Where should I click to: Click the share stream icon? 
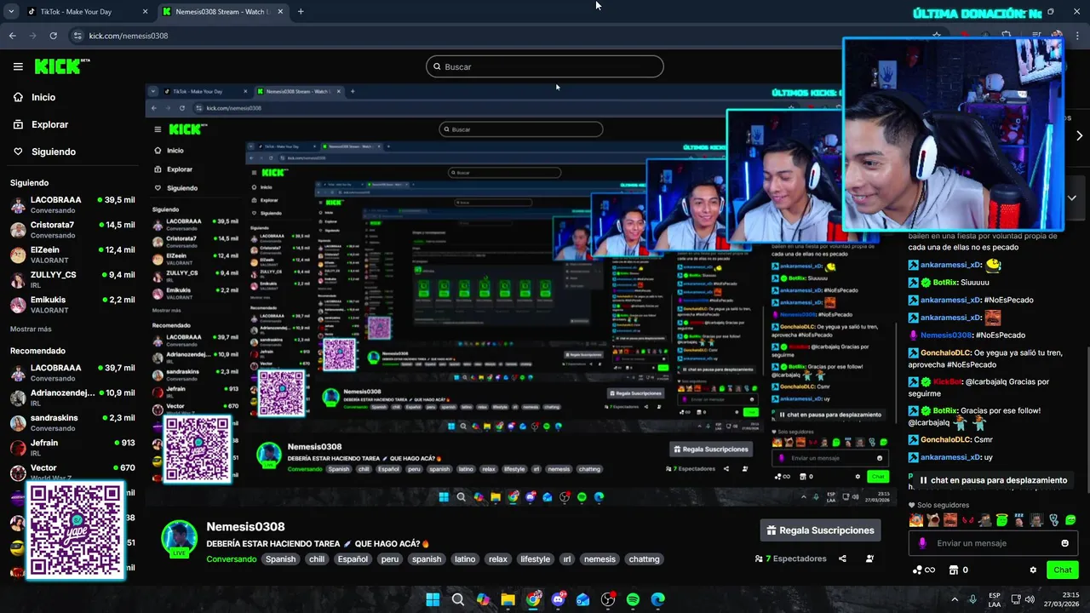coord(842,559)
